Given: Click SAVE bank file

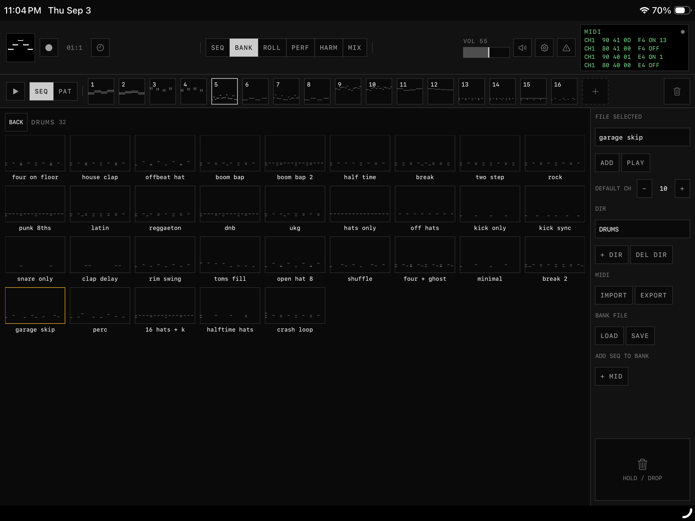Looking at the screenshot, I should coord(640,336).
